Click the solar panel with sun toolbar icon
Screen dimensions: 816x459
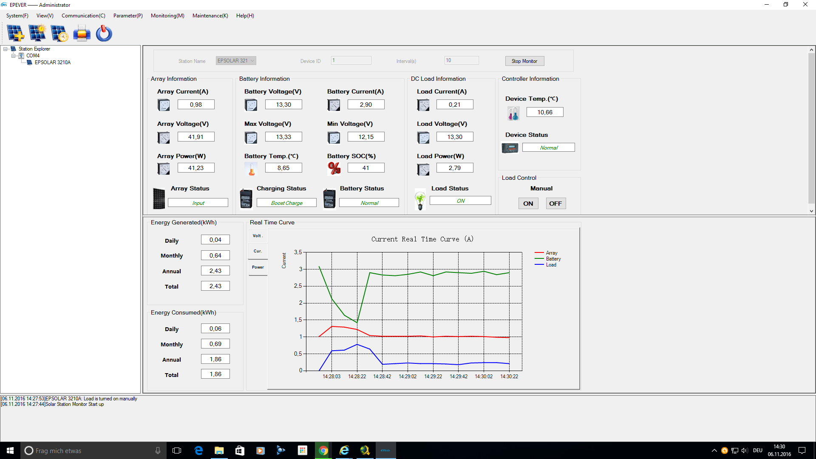(37, 33)
